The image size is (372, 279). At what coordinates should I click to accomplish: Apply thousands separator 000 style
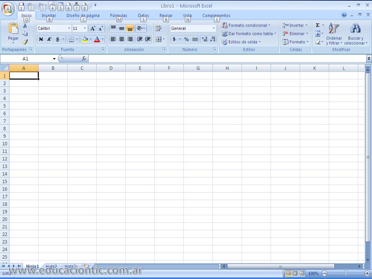point(195,39)
